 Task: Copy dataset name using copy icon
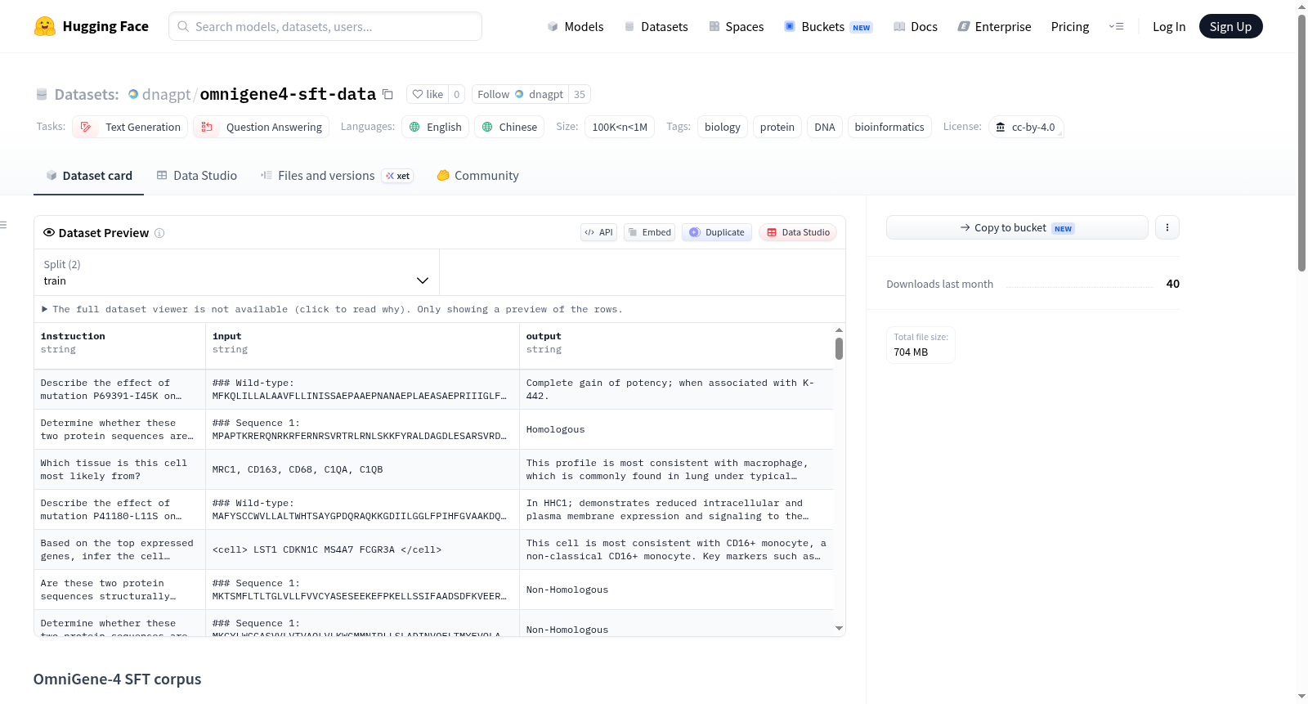pos(388,94)
